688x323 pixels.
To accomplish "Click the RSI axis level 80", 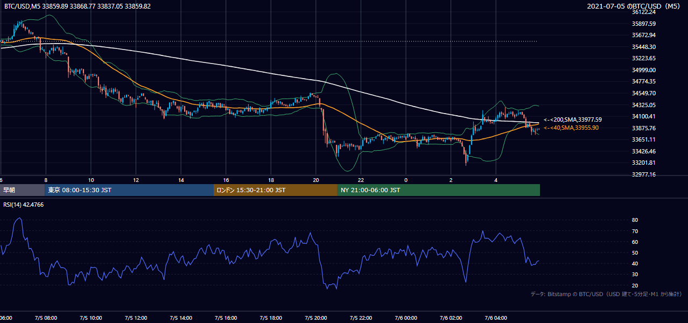I will point(635,220).
